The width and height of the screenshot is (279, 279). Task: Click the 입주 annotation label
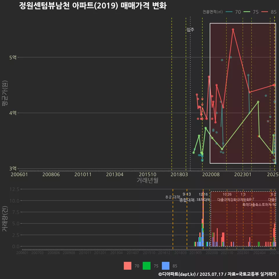(190, 30)
